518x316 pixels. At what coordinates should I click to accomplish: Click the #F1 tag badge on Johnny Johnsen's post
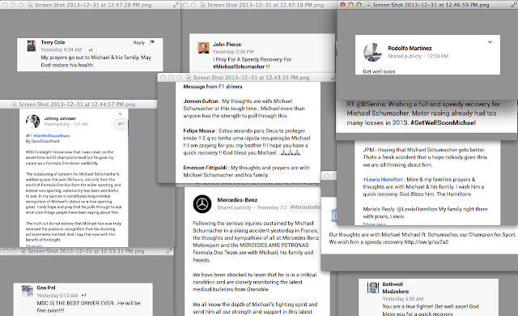click(121, 124)
